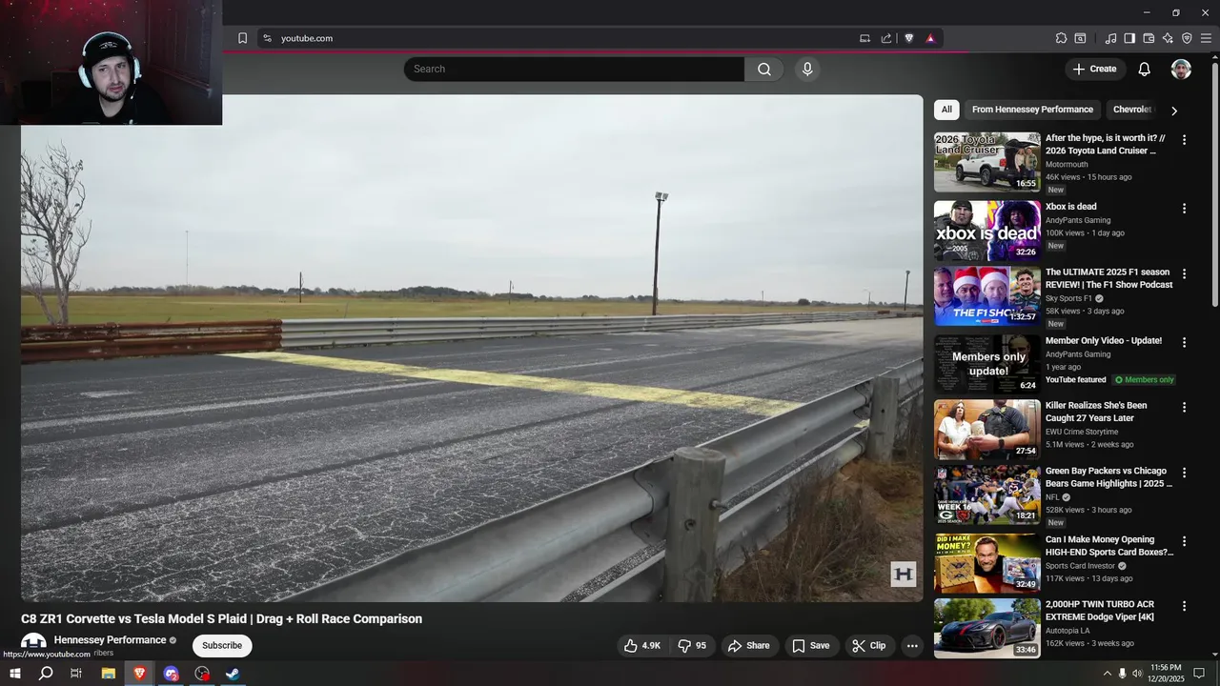
Task: Like the video with thumbs up
Action: pyautogui.click(x=642, y=645)
